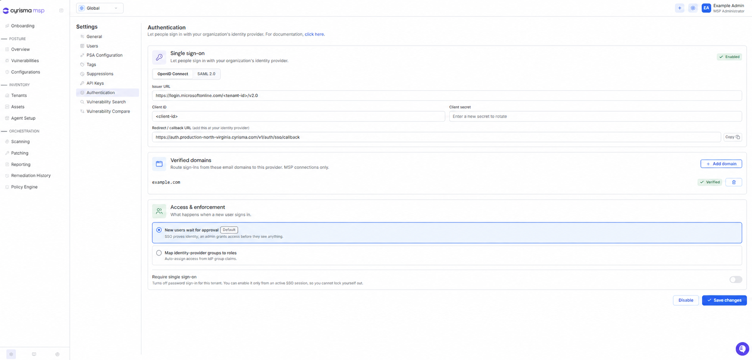Switch to the SAML 2.0 tab

pos(206,74)
